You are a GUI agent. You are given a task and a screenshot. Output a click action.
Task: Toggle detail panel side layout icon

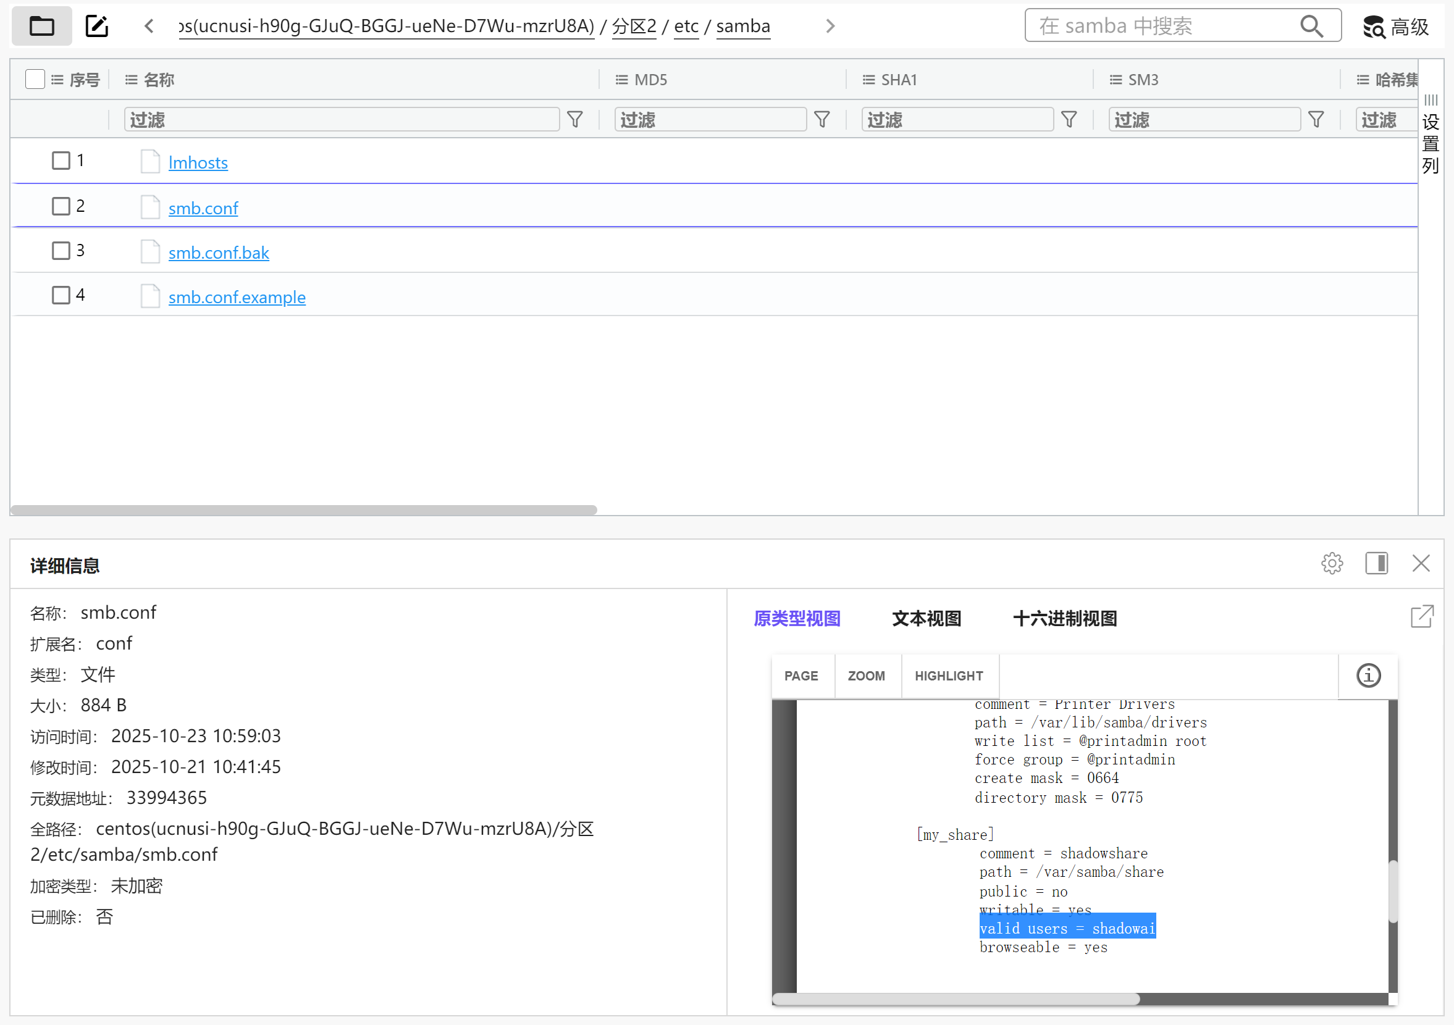click(1376, 563)
